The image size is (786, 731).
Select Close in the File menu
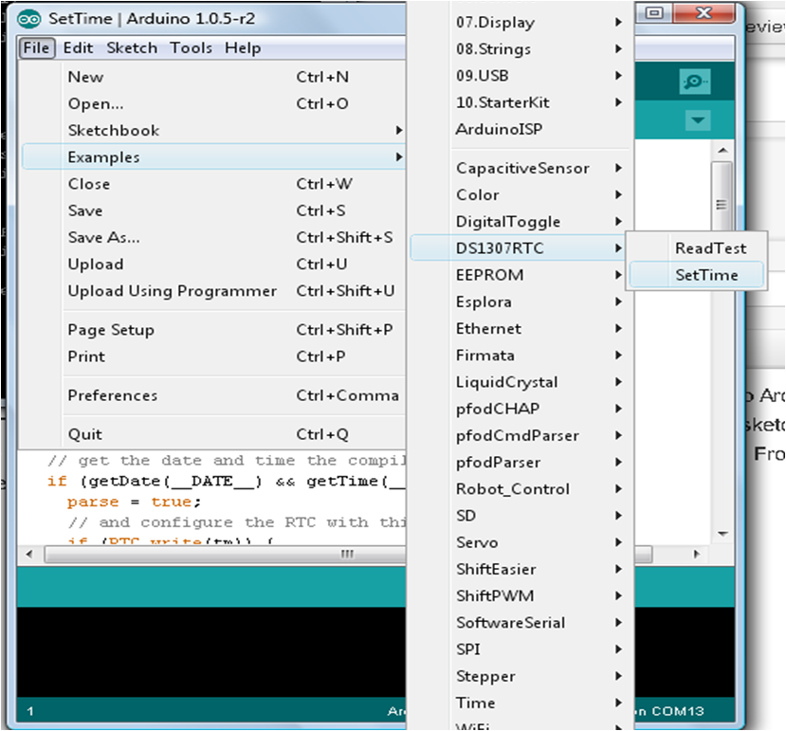213,184
